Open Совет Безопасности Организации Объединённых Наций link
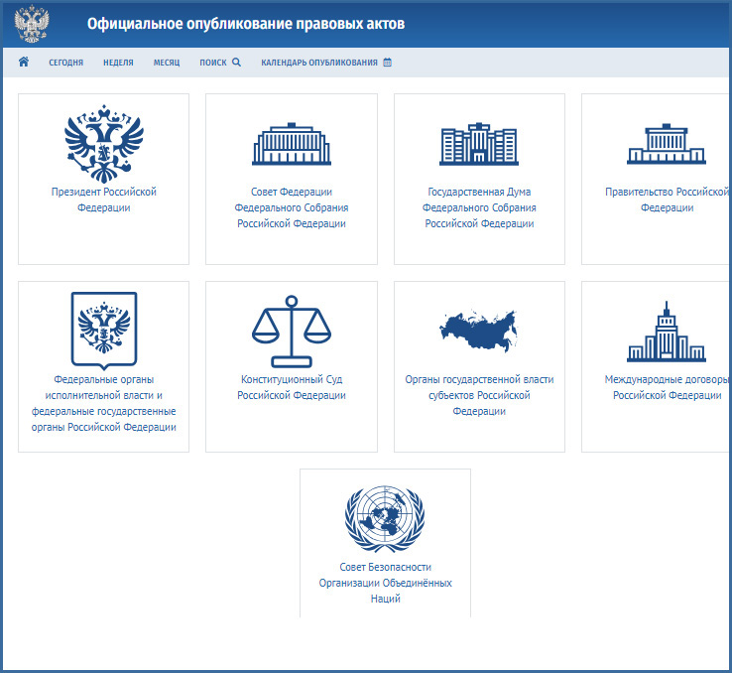Screen dimensions: 732x673 pyautogui.click(x=385, y=583)
